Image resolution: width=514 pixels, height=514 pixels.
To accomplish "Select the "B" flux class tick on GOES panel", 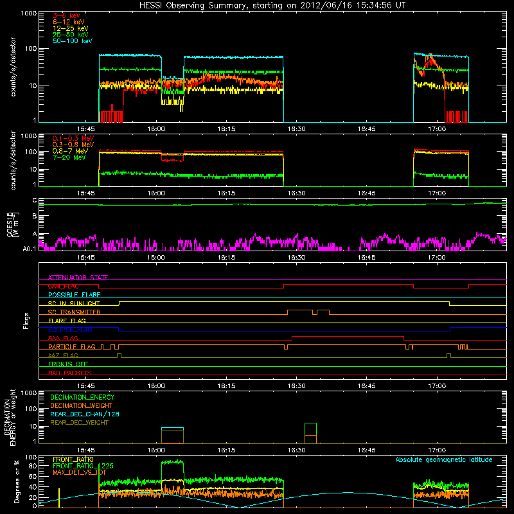I will (35, 216).
